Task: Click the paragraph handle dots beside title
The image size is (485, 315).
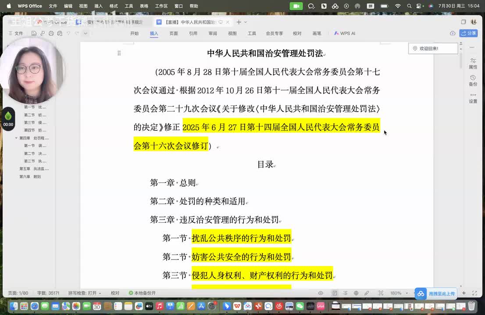Action: [x=119, y=53]
